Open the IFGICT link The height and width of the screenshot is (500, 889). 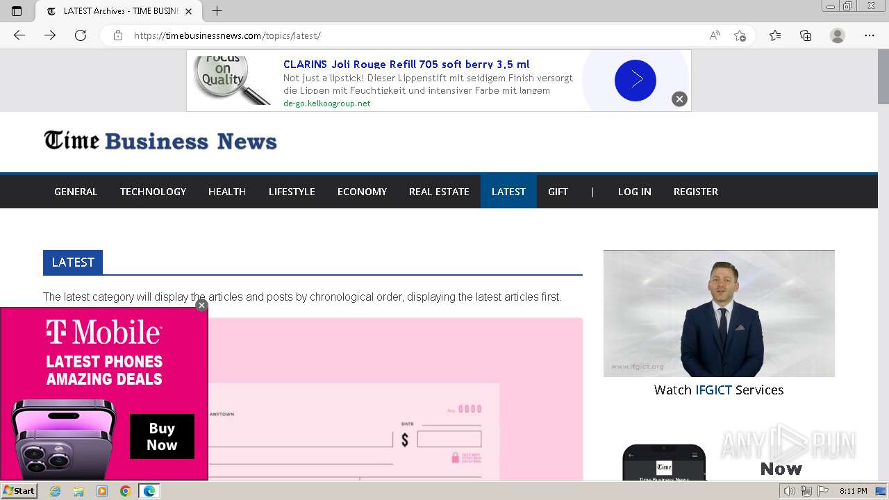[x=713, y=390]
